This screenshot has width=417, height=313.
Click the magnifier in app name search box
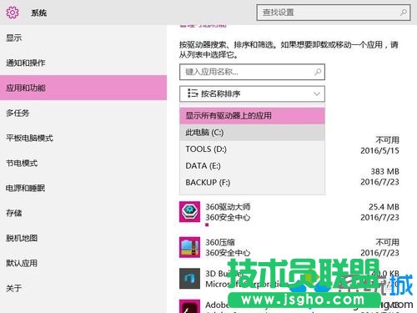click(318, 72)
